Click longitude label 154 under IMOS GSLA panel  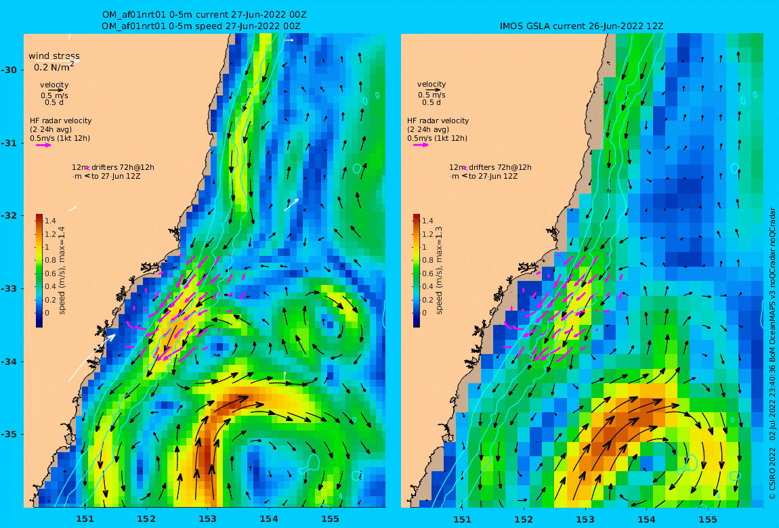click(646, 519)
